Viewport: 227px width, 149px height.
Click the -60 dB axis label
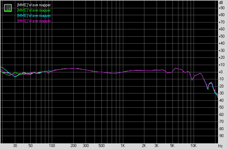point(222,115)
